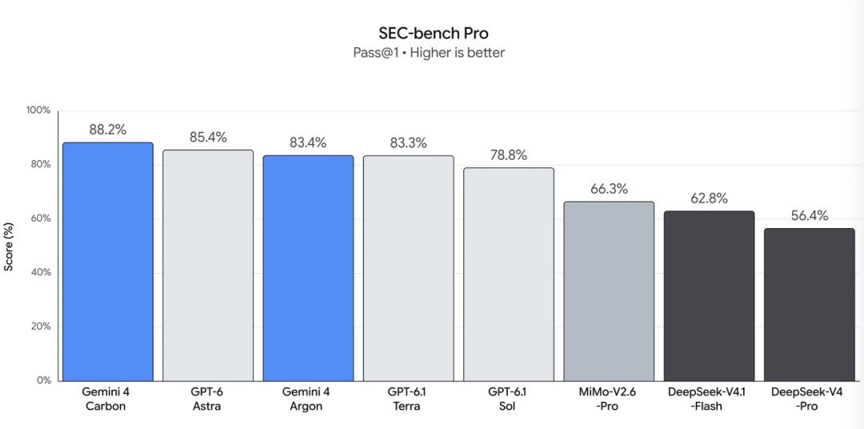
Task: Click the 85.4% value label
Action: [208, 138]
